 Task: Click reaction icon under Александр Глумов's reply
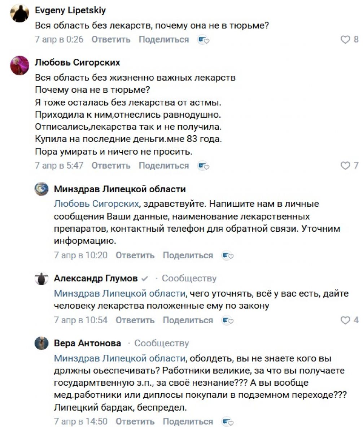click(x=228, y=320)
